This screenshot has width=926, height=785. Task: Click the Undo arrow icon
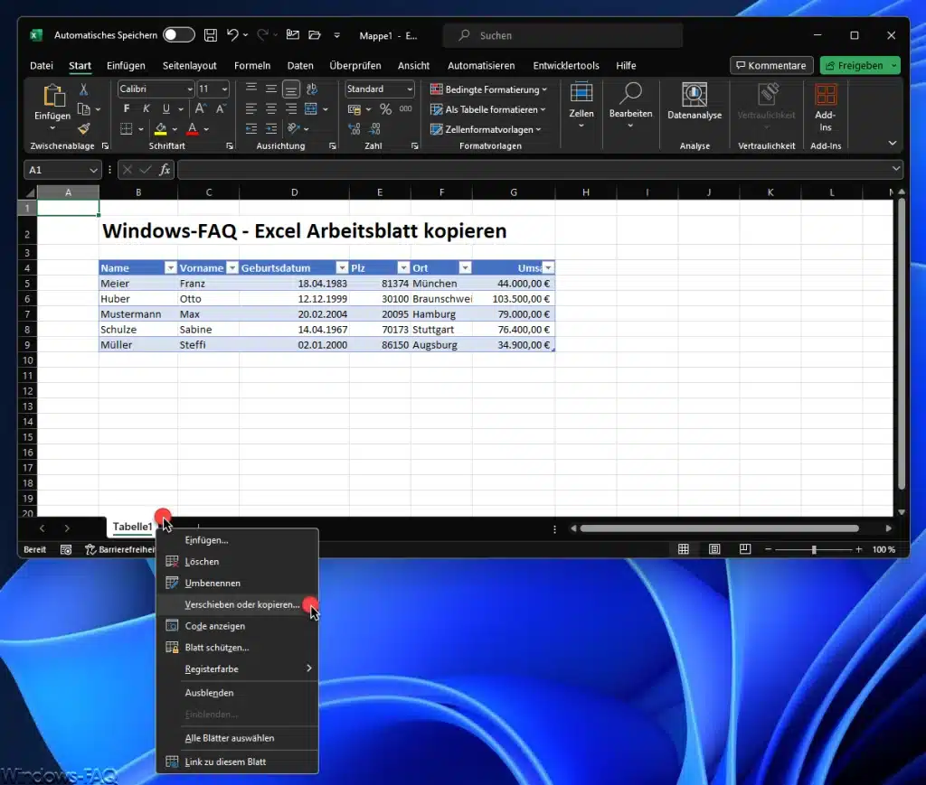232,35
